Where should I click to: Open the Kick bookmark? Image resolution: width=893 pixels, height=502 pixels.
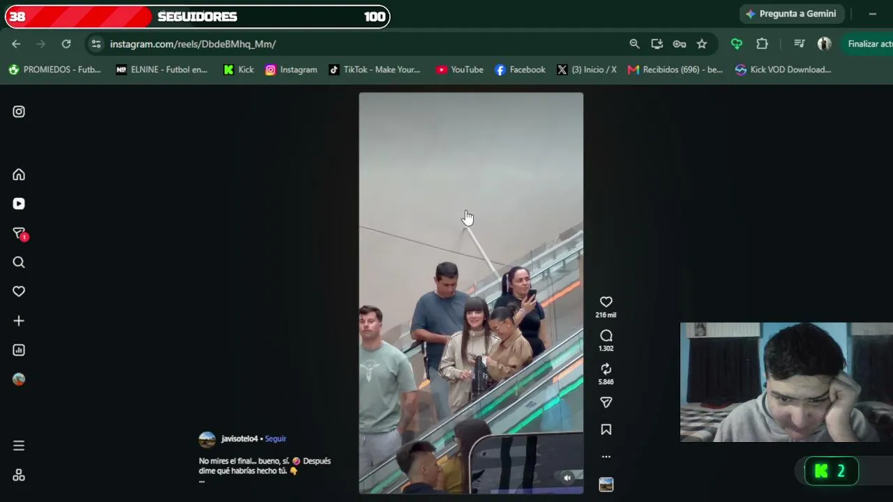pos(239,70)
